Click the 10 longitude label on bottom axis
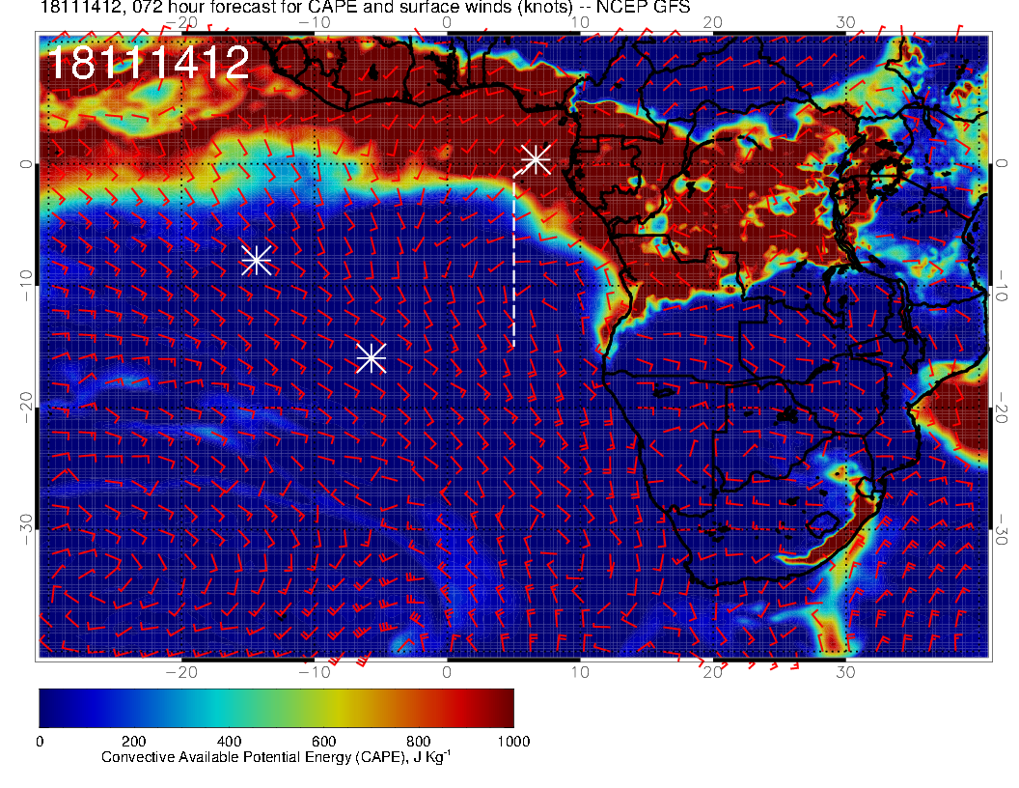 pos(580,672)
